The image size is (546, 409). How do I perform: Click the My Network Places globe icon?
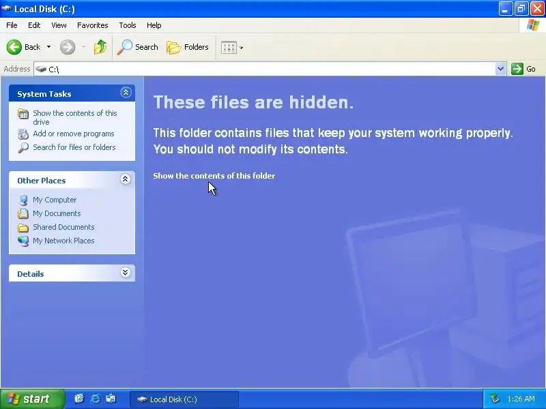pyautogui.click(x=23, y=241)
